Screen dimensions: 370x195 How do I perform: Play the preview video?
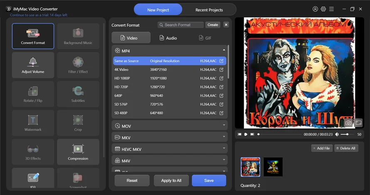coord(246,134)
